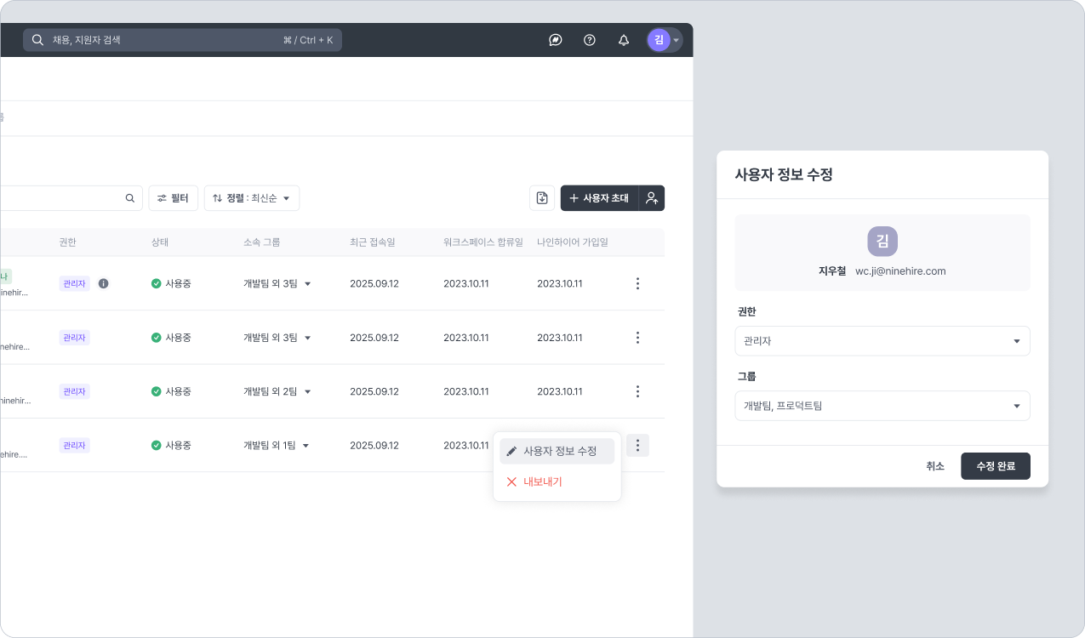Open notifications bell

(624, 40)
